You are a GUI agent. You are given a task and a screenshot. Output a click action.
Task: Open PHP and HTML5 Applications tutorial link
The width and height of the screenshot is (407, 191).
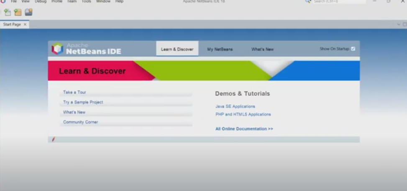[243, 114]
